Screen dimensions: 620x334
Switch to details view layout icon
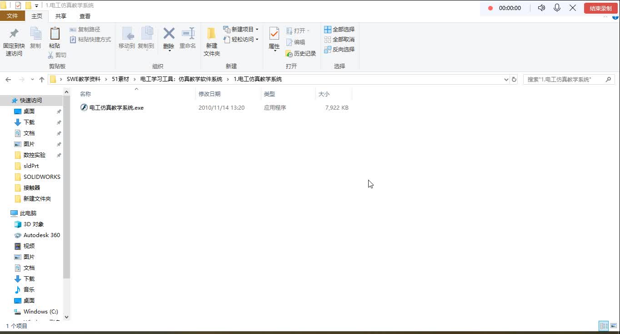point(604,326)
